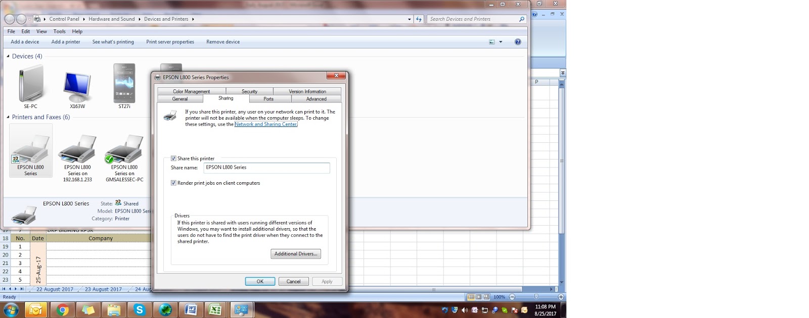The image size is (809, 318).
Task: Open the Help menu
Action: click(77, 31)
